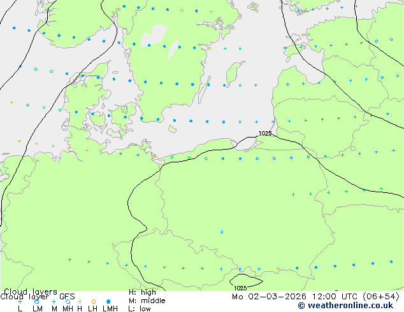404x312 pixels.
Task: Click the 'MH' legend abbreviation text
Action: [x=68, y=309]
